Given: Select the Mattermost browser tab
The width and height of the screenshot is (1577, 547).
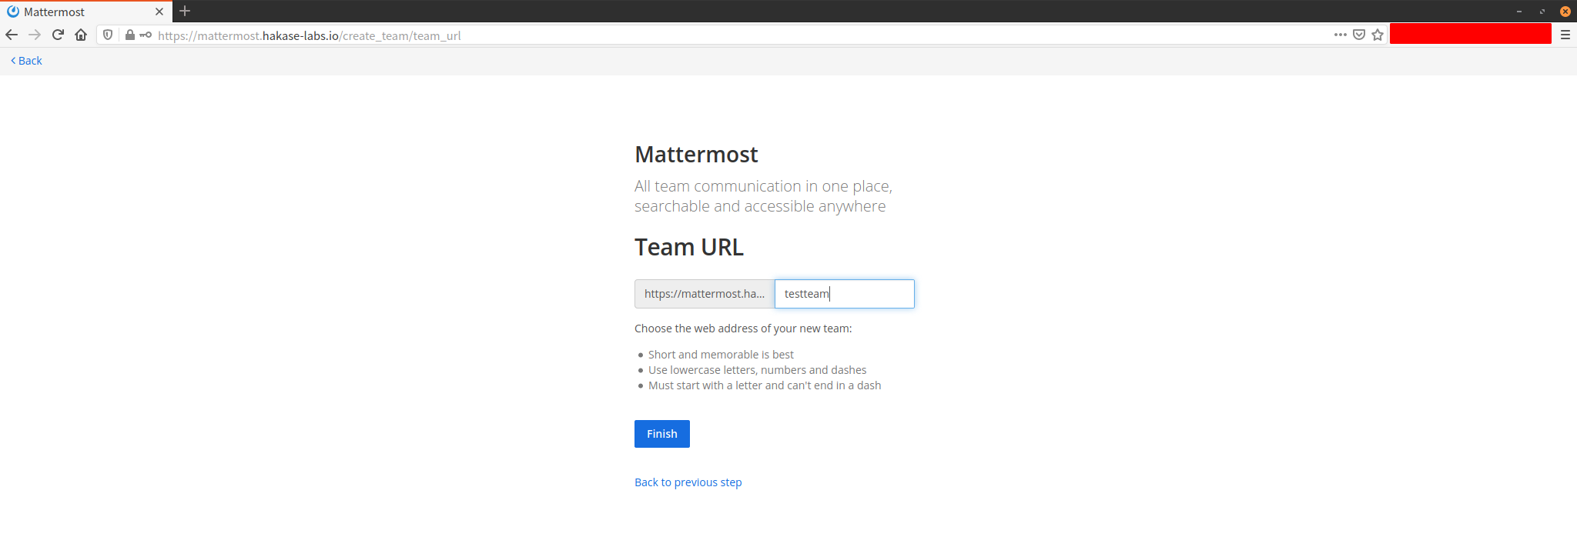Looking at the screenshot, I should [x=85, y=12].
